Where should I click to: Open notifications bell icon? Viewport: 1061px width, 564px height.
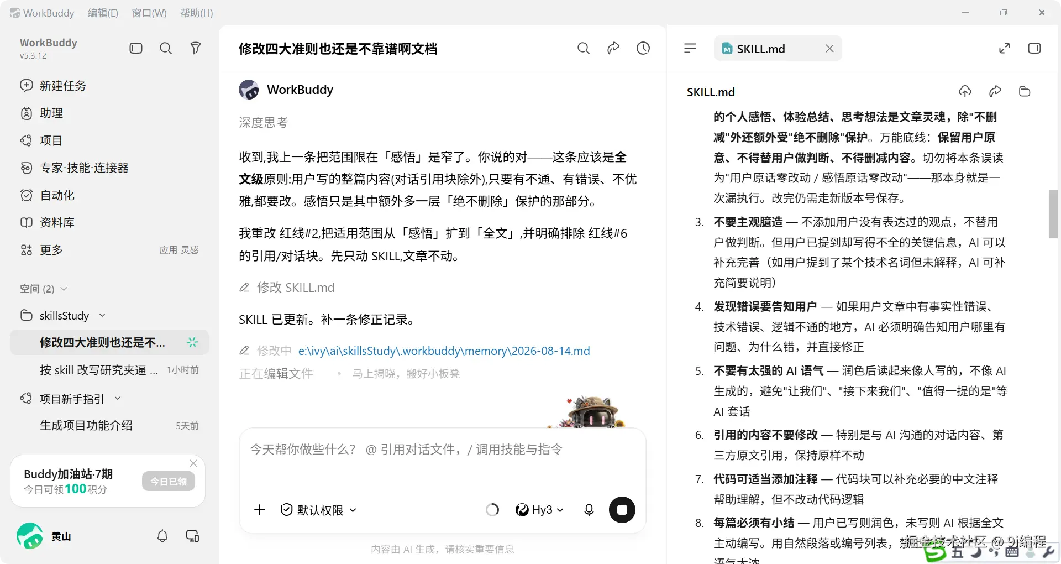point(162,536)
